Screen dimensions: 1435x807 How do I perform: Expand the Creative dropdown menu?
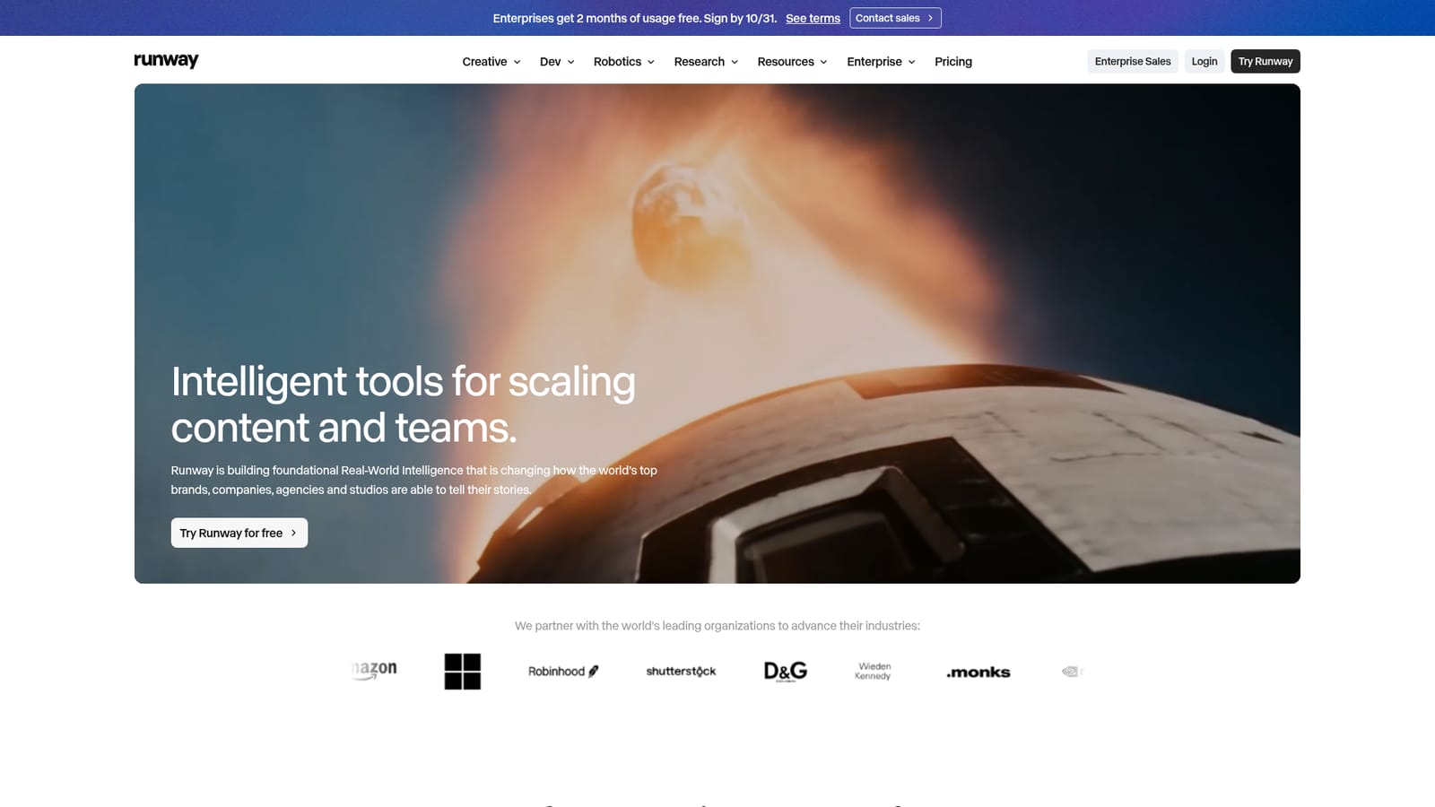(x=491, y=62)
